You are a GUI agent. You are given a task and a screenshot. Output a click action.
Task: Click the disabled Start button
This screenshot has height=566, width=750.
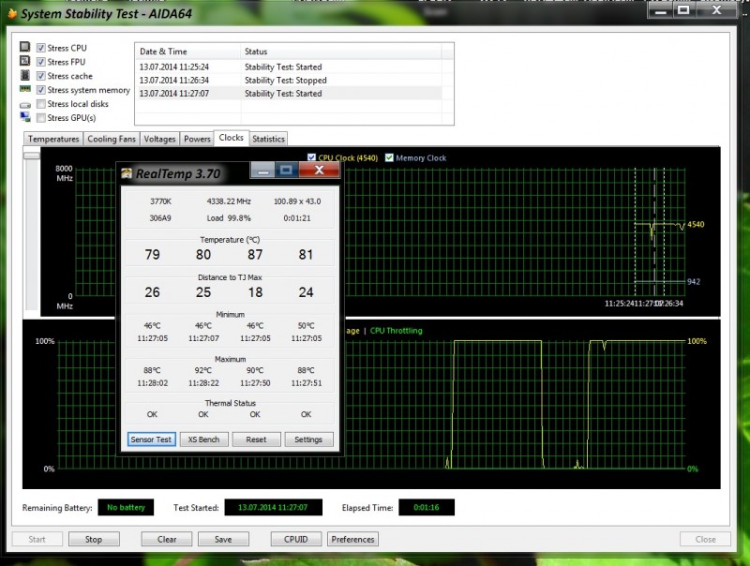[x=37, y=539]
